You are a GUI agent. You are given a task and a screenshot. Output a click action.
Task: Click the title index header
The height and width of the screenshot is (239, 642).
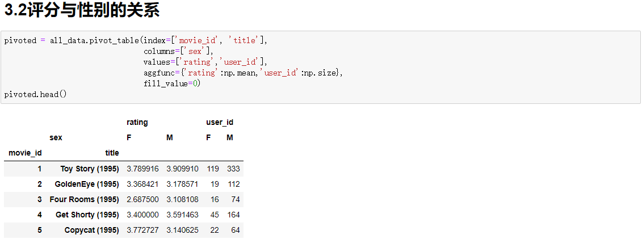click(x=112, y=153)
